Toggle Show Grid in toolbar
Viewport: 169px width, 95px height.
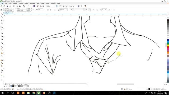63,6
